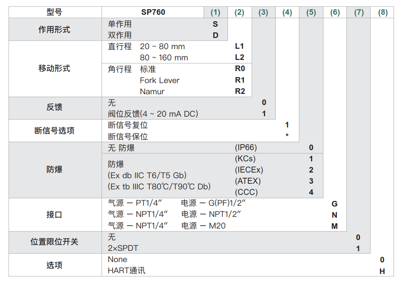
Task: Select the 电源 — M20 connection entry
Action: click(203, 226)
